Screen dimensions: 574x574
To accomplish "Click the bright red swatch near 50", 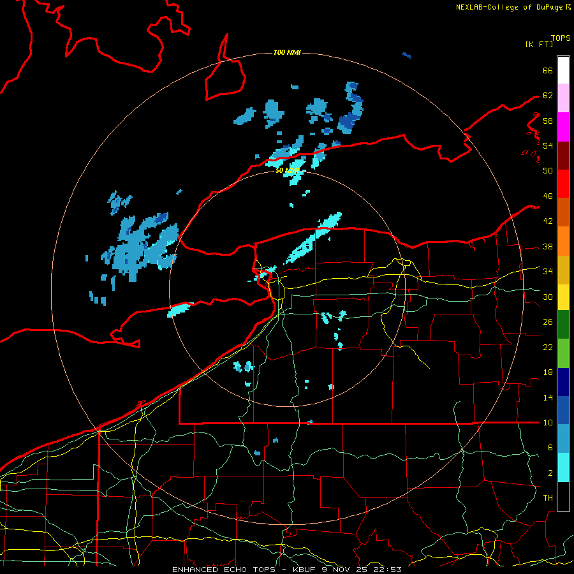I will 563,184.
